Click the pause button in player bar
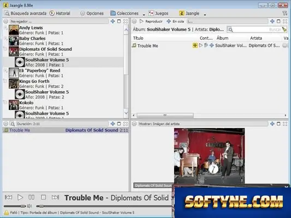 point(31,197)
